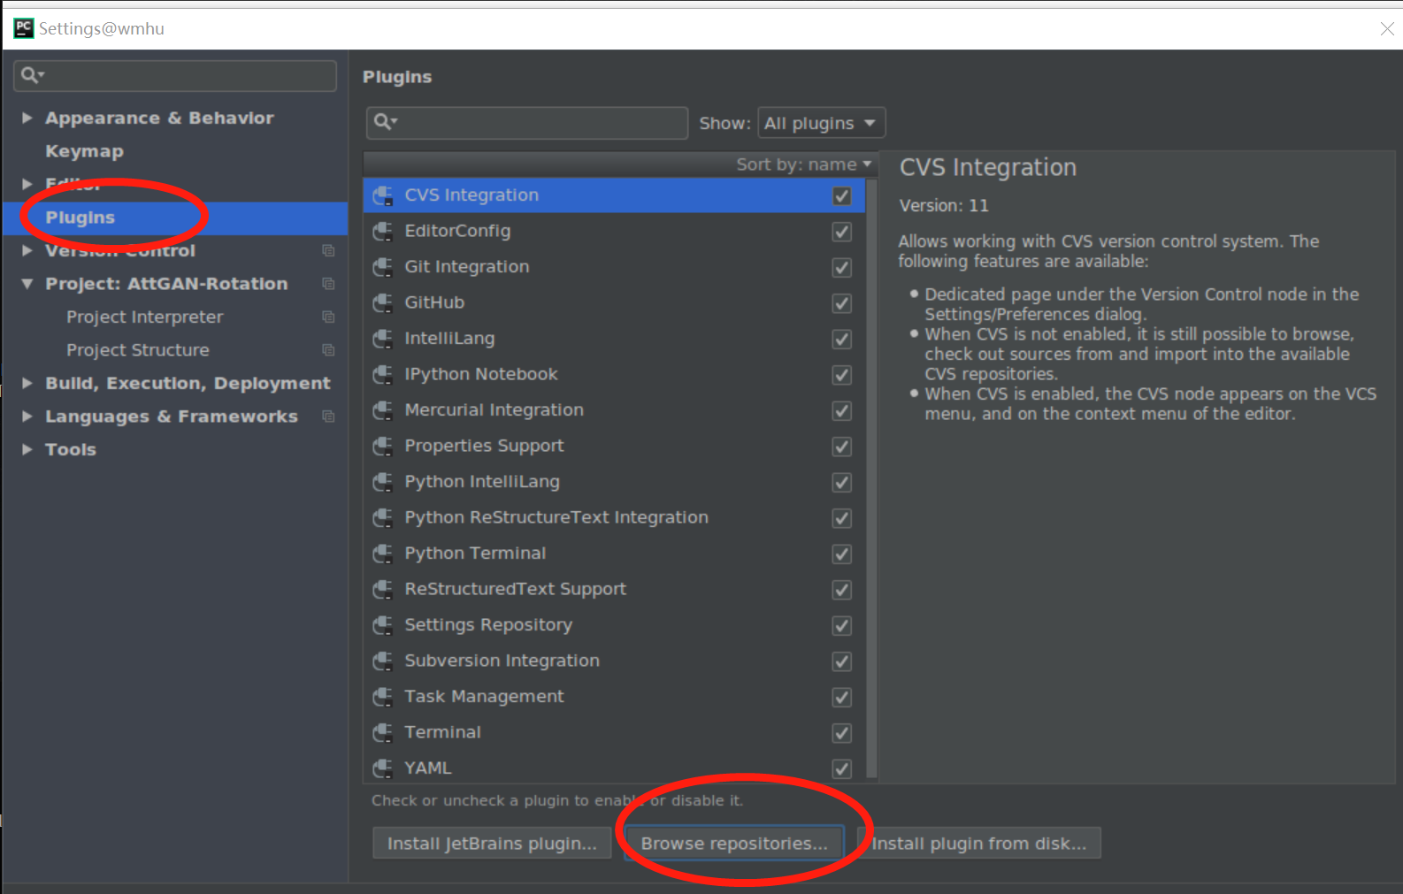Select the Task Management plugin row
The width and height of the screenshot is (1403, 894).
tap(614, 697)
